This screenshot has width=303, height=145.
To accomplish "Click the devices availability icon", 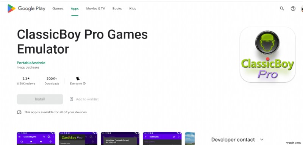I will pos(19,112).
